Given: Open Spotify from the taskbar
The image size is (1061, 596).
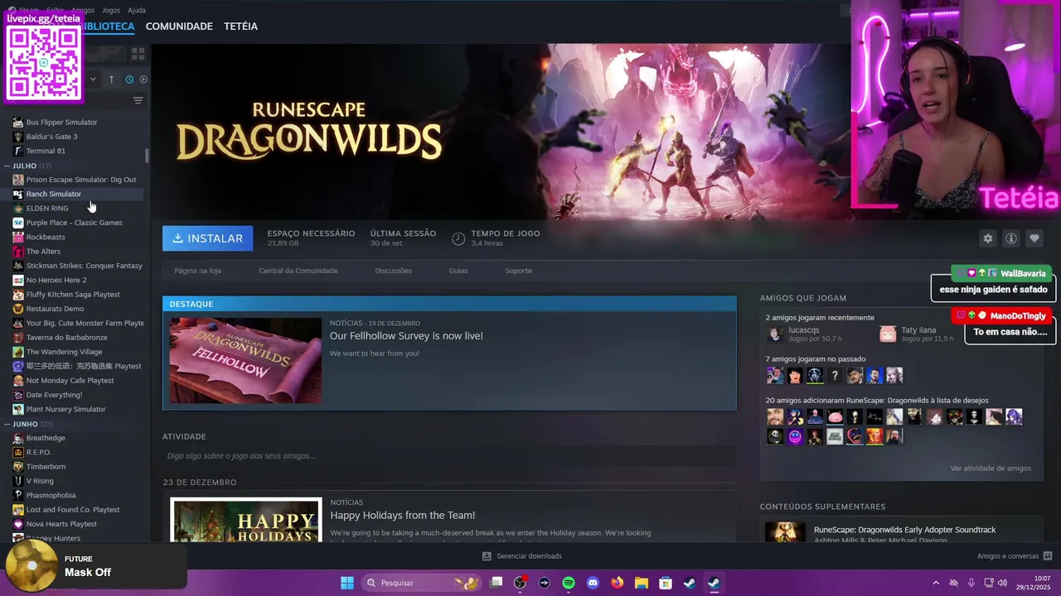Looking at the screenshot, I should 569,583.
